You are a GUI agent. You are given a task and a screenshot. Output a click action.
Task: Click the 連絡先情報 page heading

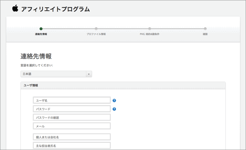[x=36, y=56]
